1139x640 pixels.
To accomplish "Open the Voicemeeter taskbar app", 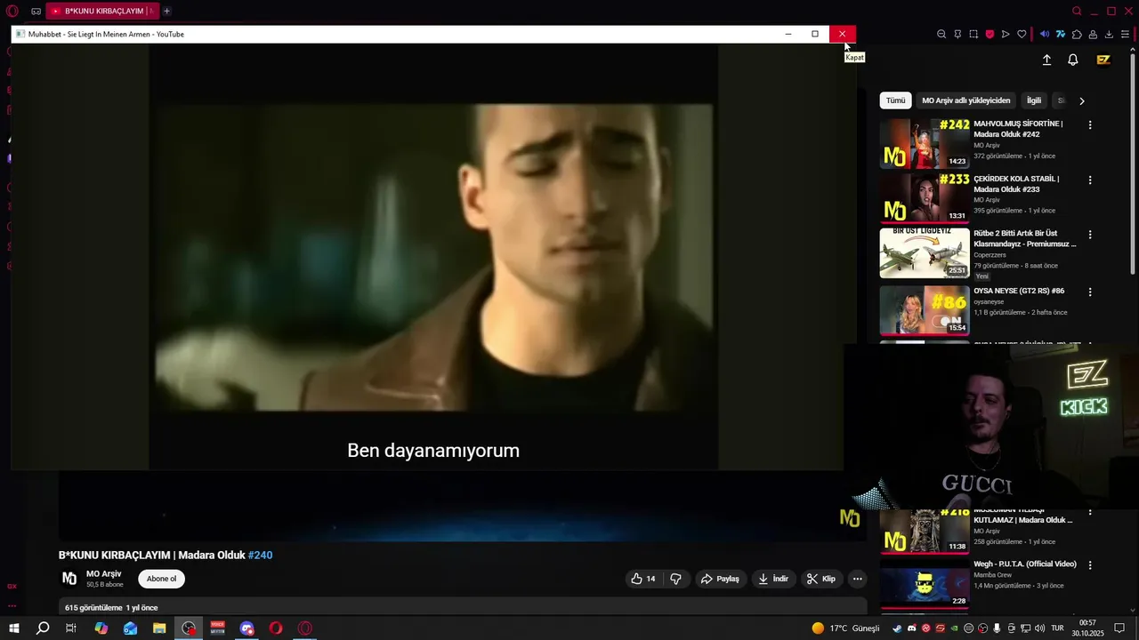I will (x=218, y=628).
